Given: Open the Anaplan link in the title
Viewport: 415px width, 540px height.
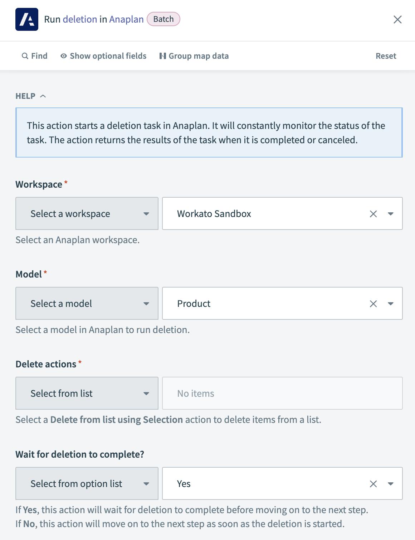Looking at the screenshot, I should (x=126, y=19).
